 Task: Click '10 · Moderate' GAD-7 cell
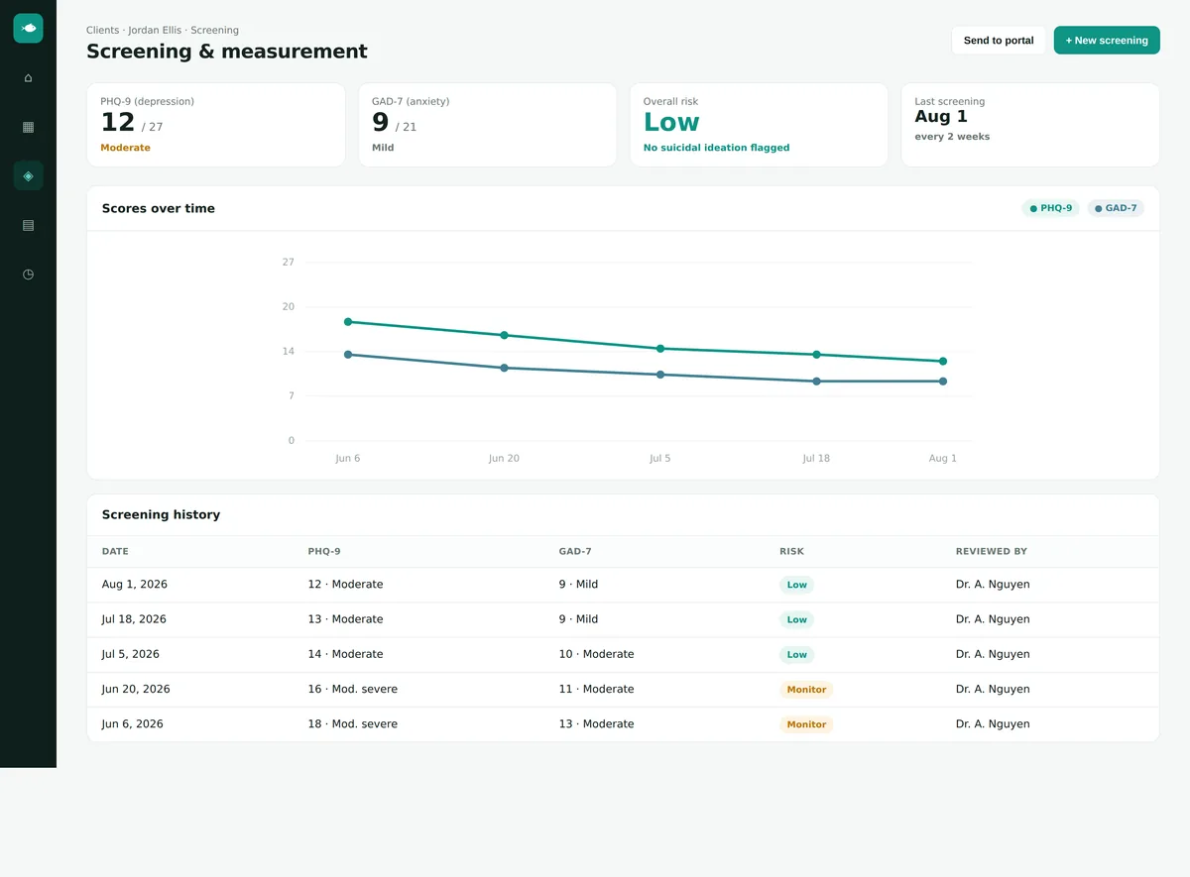[x=596, y=654]
